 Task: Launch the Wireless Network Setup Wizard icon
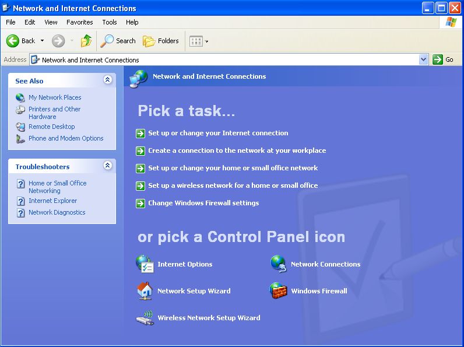[x=145, y=318]
